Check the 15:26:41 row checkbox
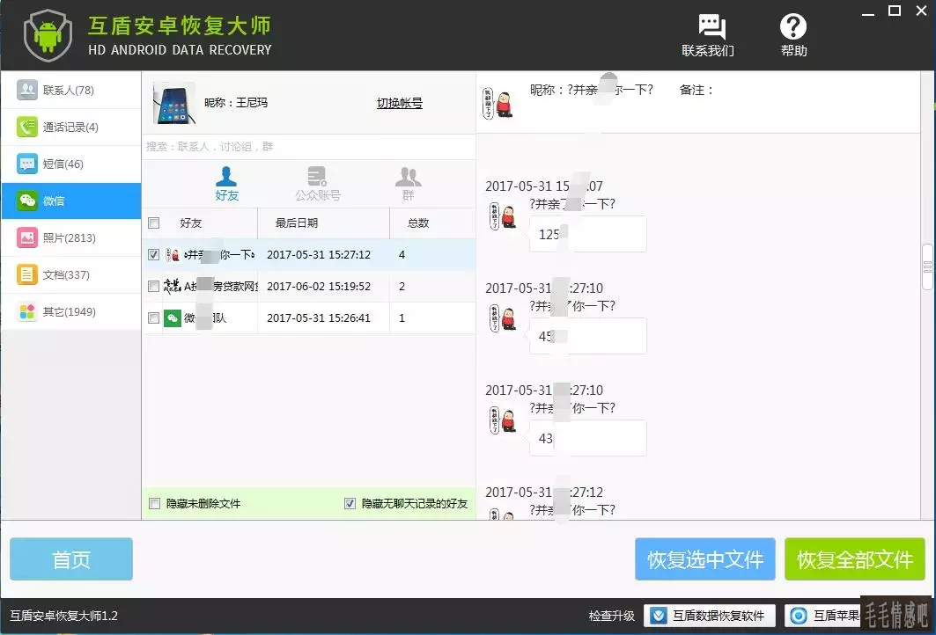This screenshot has width=936, height=635. tap(153, 317)
